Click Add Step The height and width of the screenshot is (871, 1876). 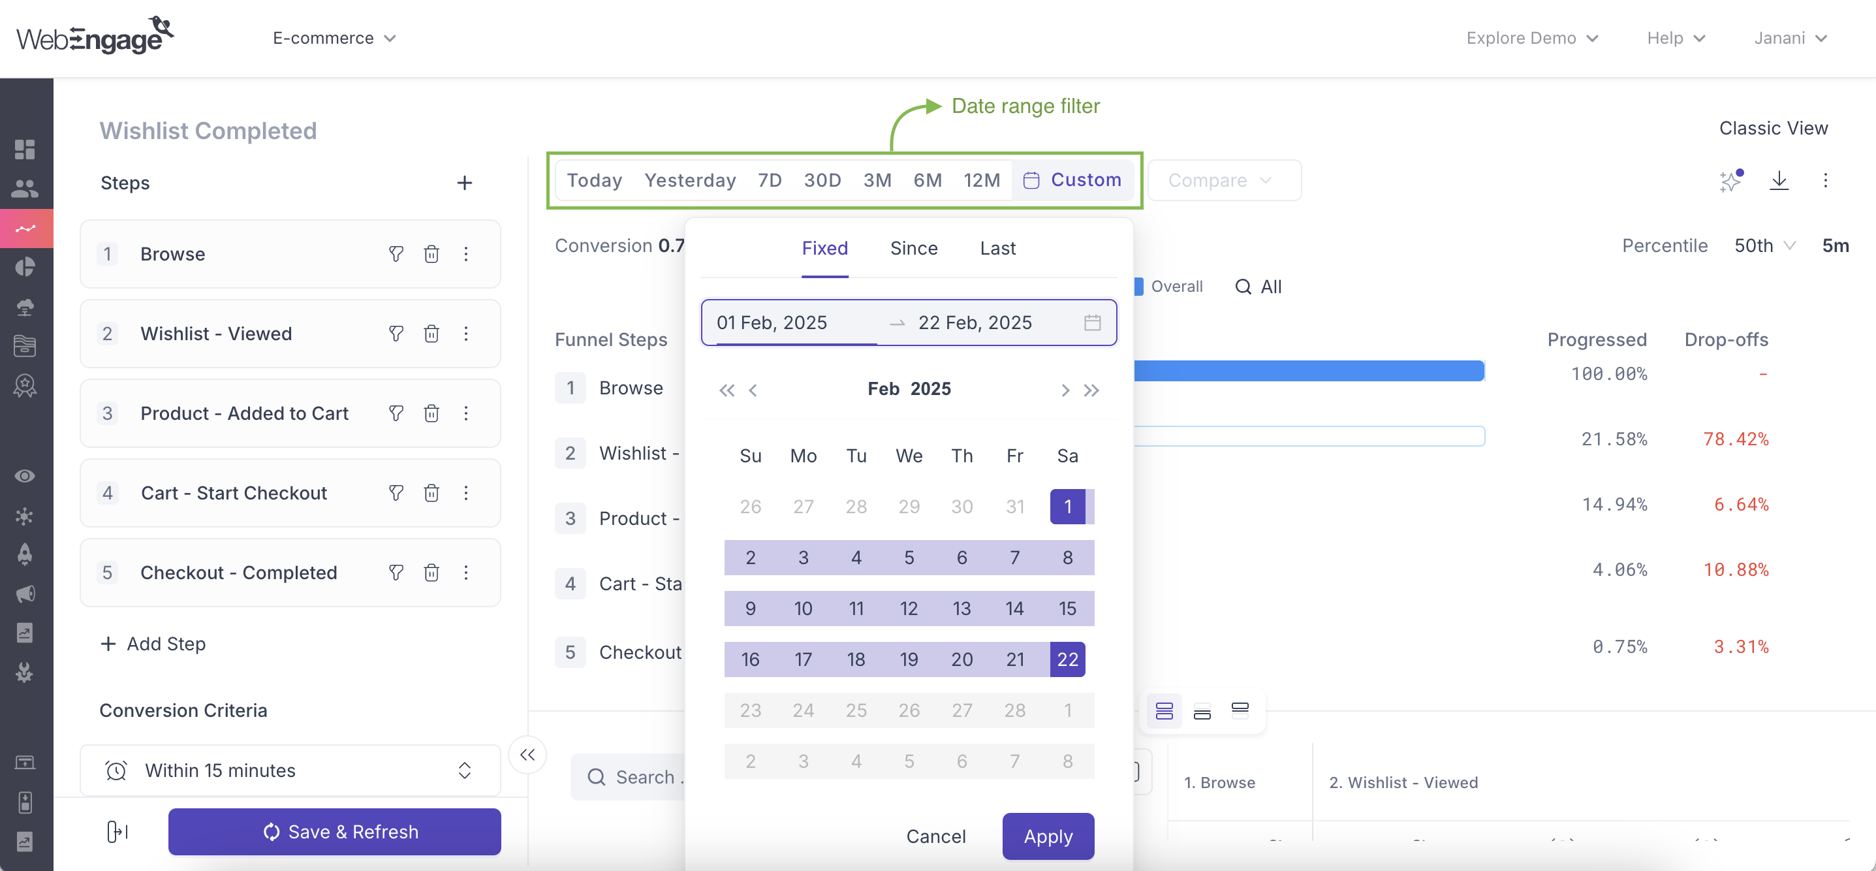point(153,644)
